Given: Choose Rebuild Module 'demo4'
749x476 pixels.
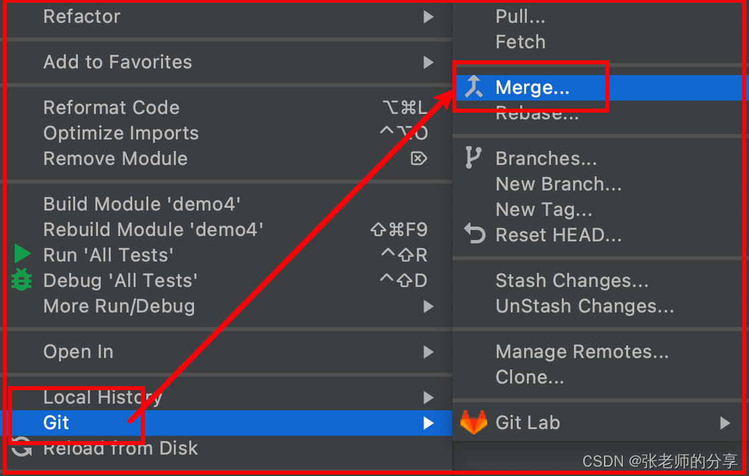Looking at the screenshot, I should tap(153, 230).
